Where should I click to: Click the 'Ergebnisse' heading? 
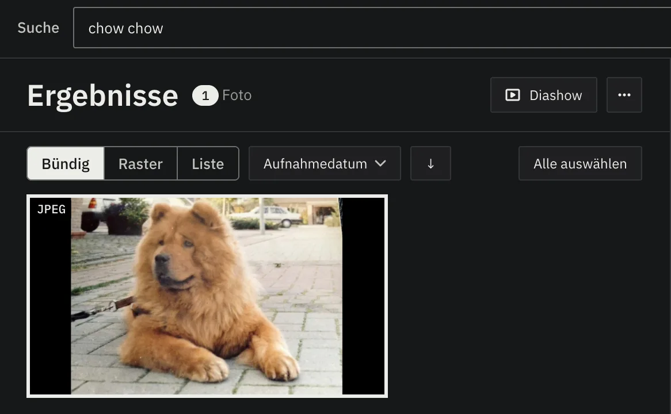pos(102,95)
